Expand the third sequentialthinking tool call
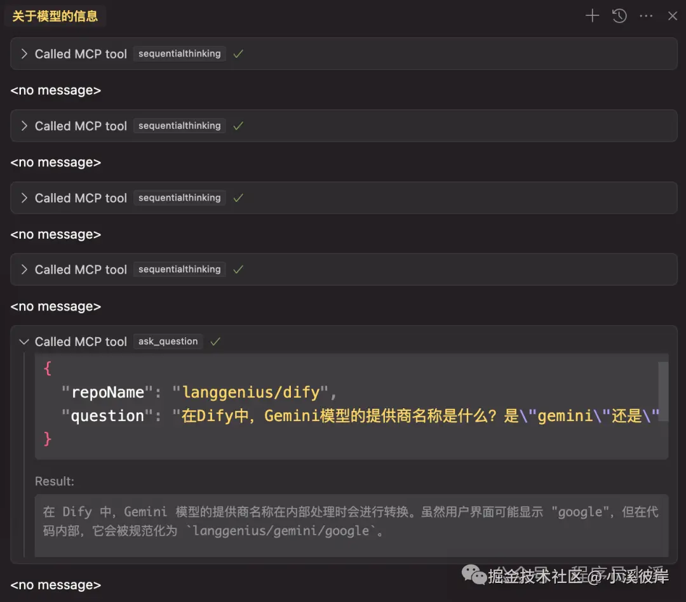The image size is (686, 602). 24,197
